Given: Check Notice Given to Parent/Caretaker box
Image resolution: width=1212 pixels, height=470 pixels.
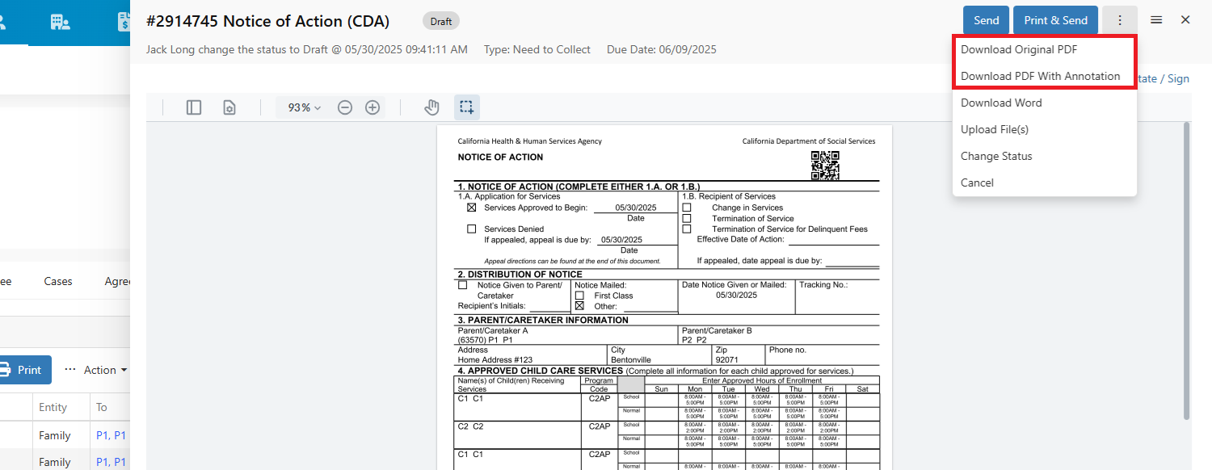Looking at the screenshot, I should click(x=463, y=285).
